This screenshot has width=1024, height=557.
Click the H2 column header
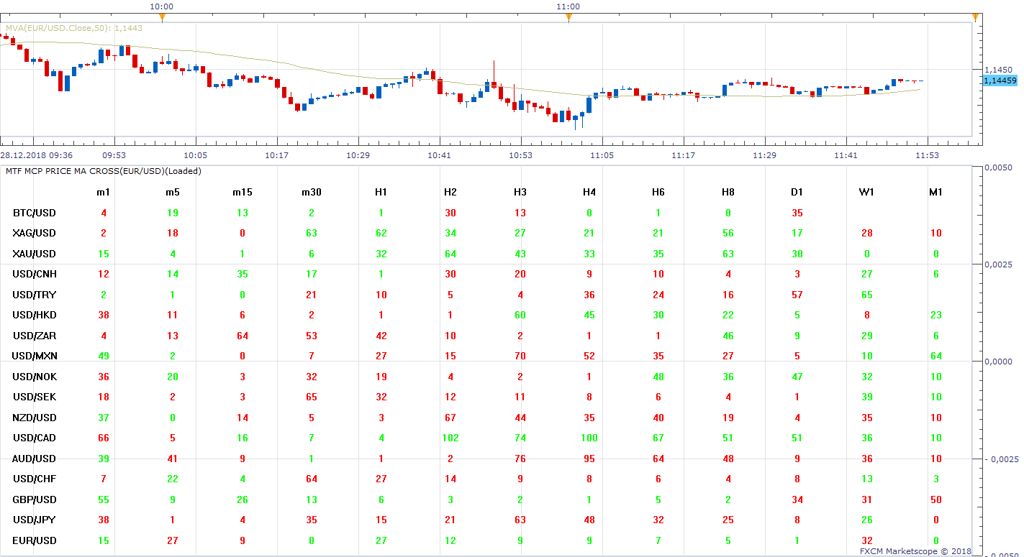coord(450,192)
